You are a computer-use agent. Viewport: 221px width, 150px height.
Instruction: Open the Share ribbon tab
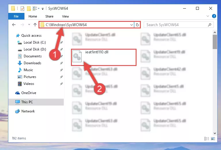49,16
